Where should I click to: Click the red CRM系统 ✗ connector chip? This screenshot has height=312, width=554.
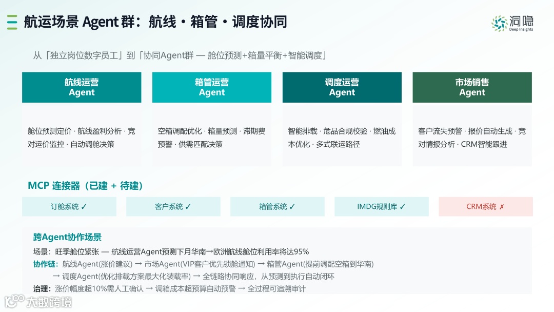pyautogui.click(x=486, y=207)
